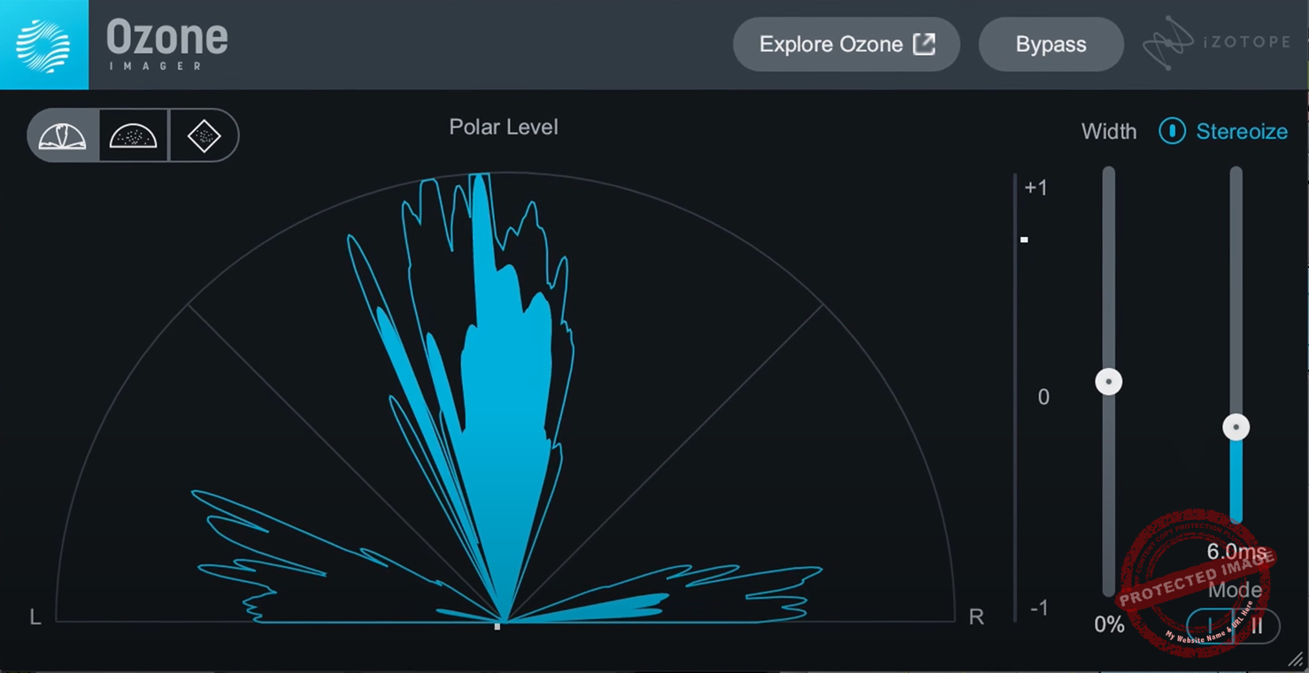
Task: Switch to the Polar Sample view
Action: pos(134,135)
